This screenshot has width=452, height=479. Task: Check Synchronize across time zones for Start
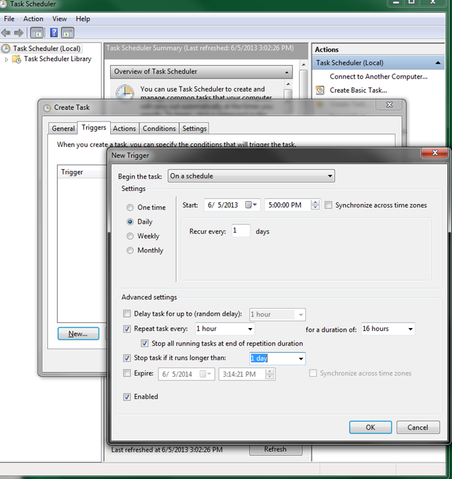click(x=328, y=205)
